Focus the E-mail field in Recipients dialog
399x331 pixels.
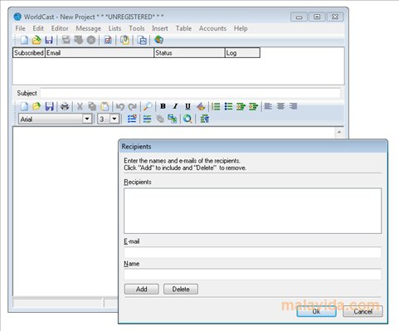point(253,252)
